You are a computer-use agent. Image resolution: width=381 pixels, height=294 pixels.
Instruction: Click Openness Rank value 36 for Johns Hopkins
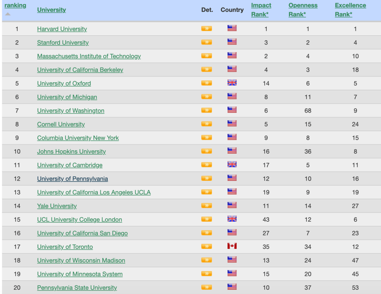click(x=308, y=151)
